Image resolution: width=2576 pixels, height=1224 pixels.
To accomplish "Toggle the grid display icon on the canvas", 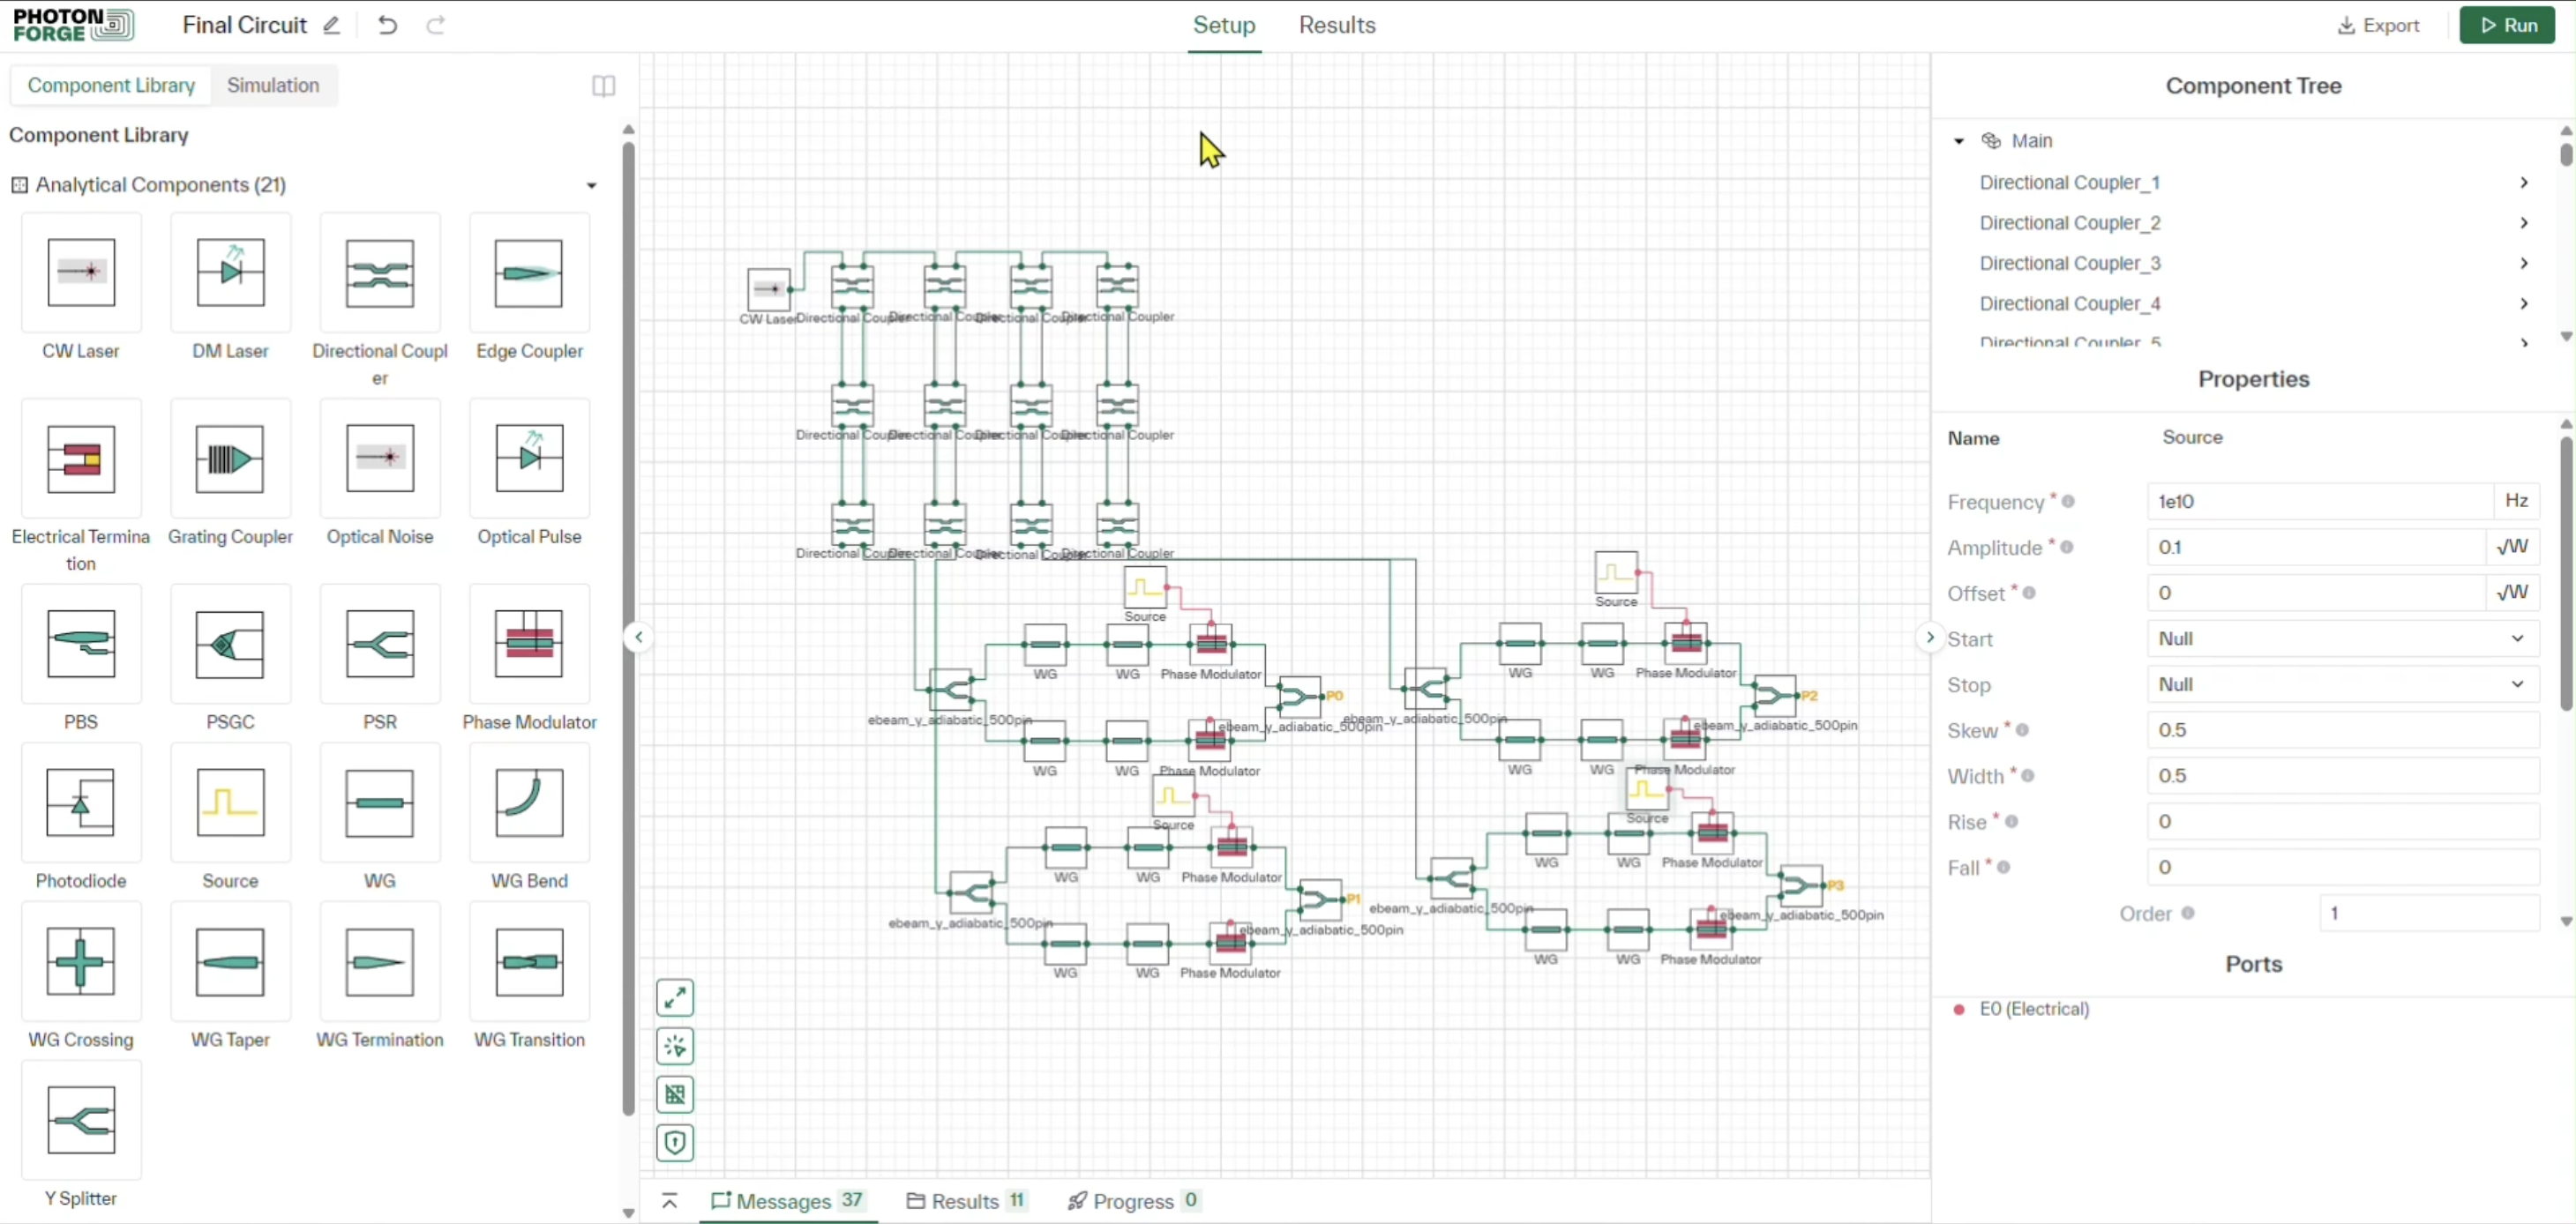I will [x=675, y=1094].
